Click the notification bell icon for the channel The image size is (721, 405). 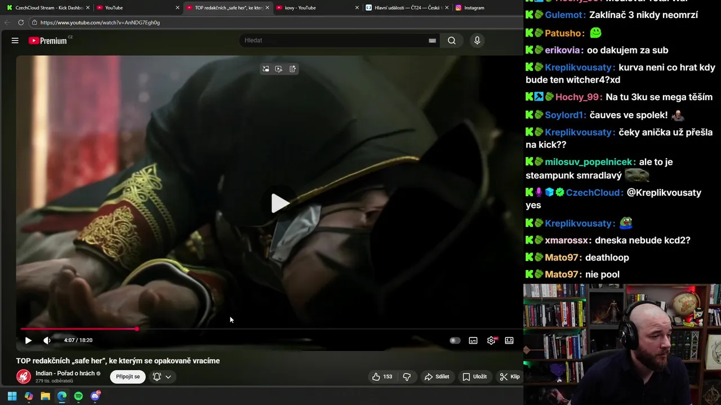(157, 377)
